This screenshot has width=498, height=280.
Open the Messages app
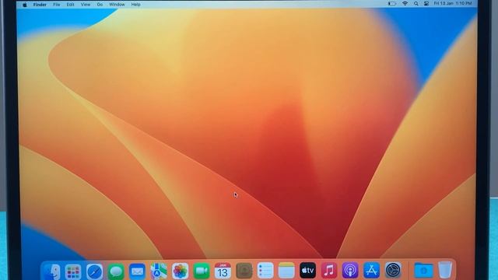pos(116,271)
